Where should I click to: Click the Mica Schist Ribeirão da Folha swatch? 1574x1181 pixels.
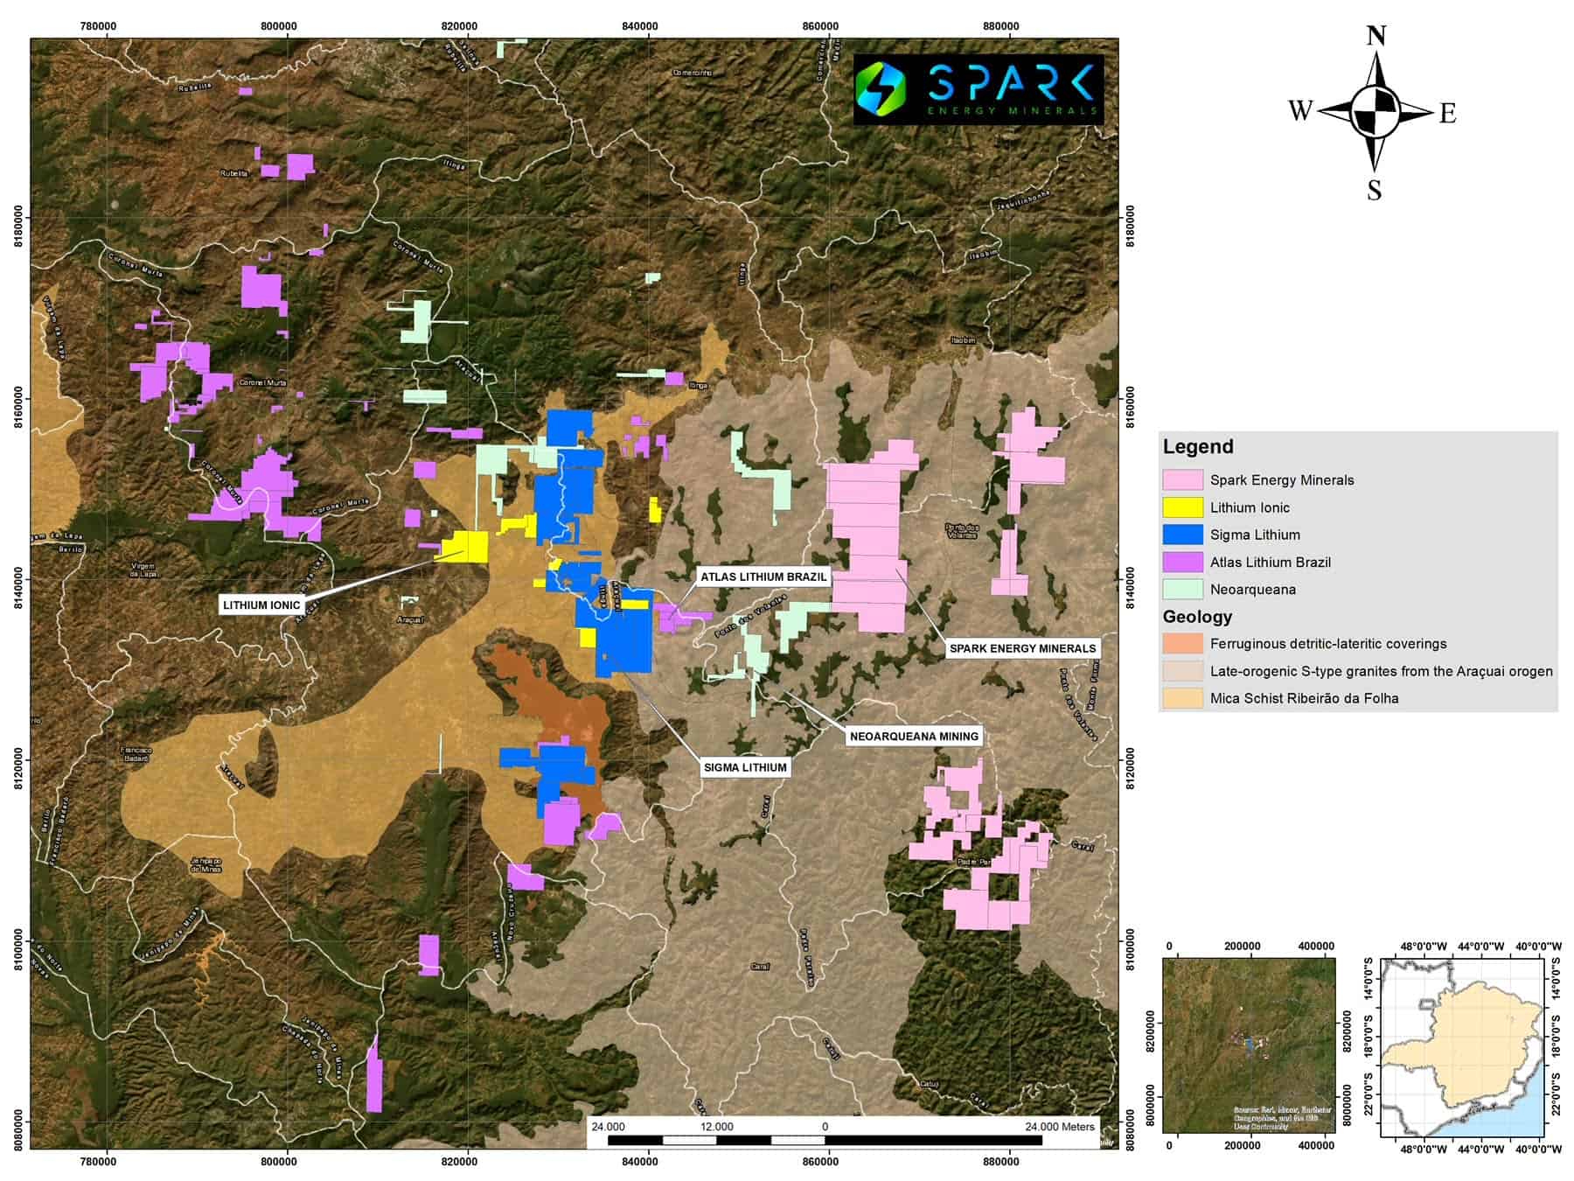1182,698
